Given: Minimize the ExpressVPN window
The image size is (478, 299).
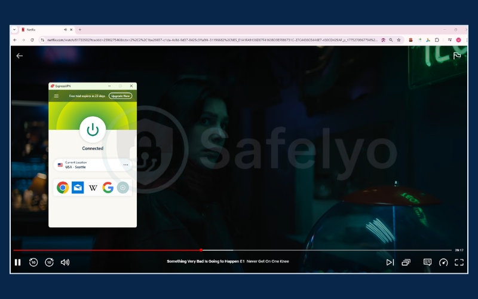Looking at the screenshot, I should pos(109,86).
